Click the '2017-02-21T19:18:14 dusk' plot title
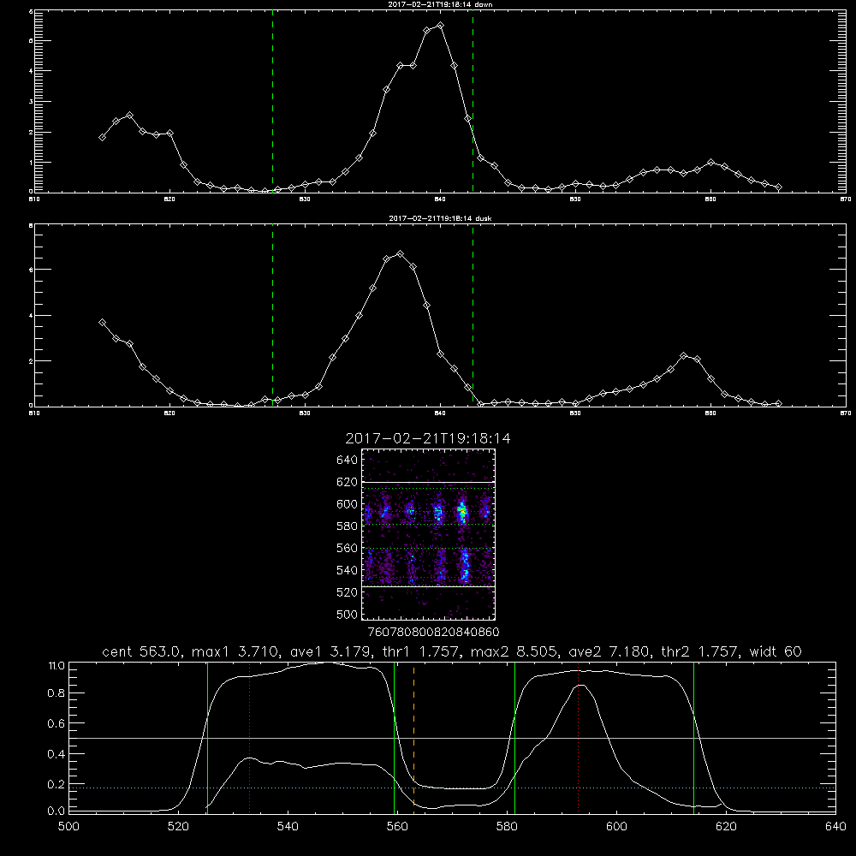856x856 pixels. pos(440,218)
